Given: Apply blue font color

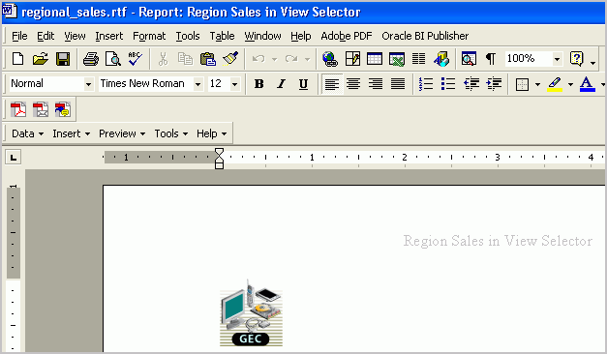Looking at the screenshot, I should point(587,84).
